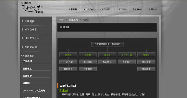Click サービス部 box in organization chart

pyautogui.click(x=127, y=55)
